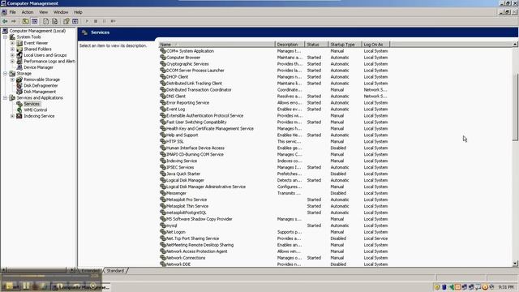Click the Start Service play icon
Screen dimensions: 519x292
[87, 21]
